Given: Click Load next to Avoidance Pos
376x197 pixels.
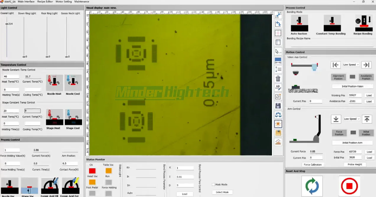Looking at the screenshot, I should click(369, 101).
